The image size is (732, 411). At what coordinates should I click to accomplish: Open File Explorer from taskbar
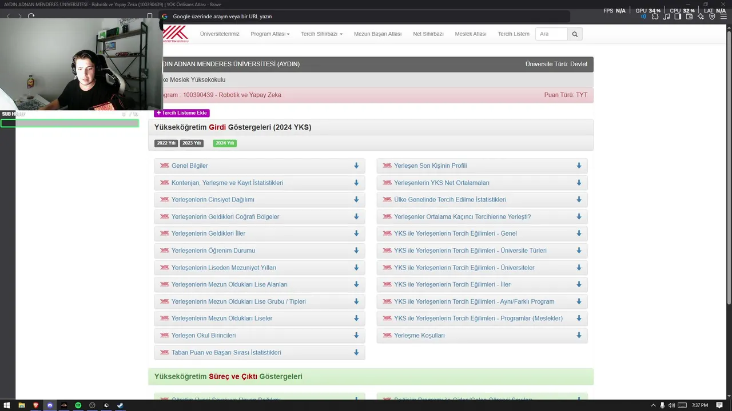[22, 405]
